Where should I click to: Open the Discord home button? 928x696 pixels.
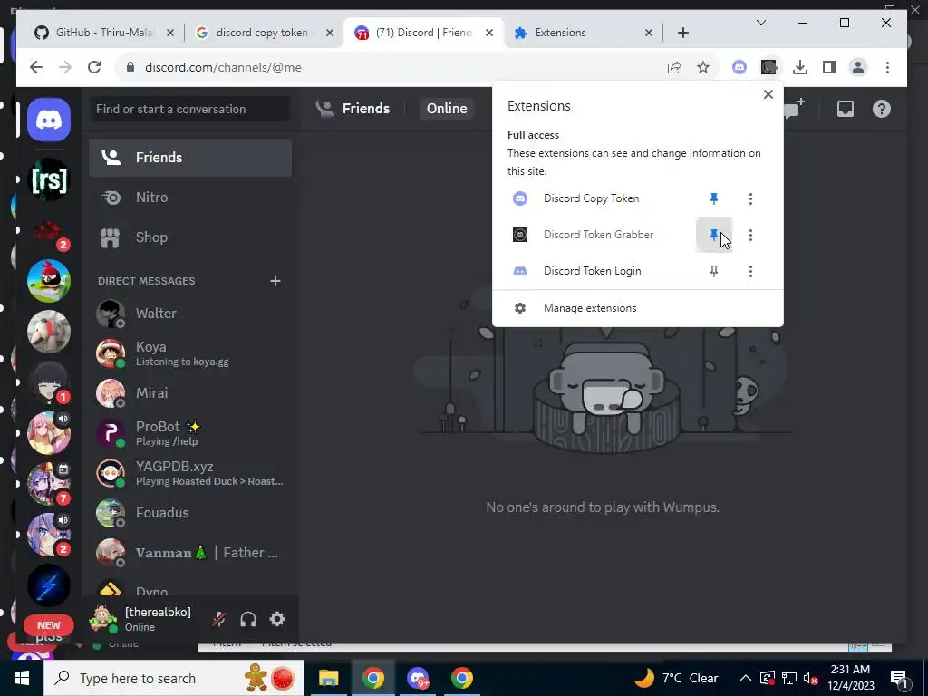pyautogui.click(x=49, y=121)
